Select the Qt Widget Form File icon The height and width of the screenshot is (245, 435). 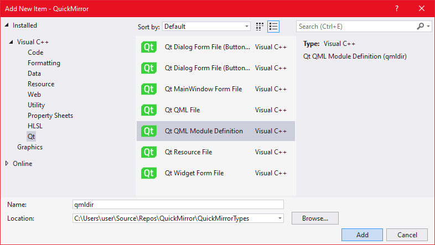[x=148, y=173]
